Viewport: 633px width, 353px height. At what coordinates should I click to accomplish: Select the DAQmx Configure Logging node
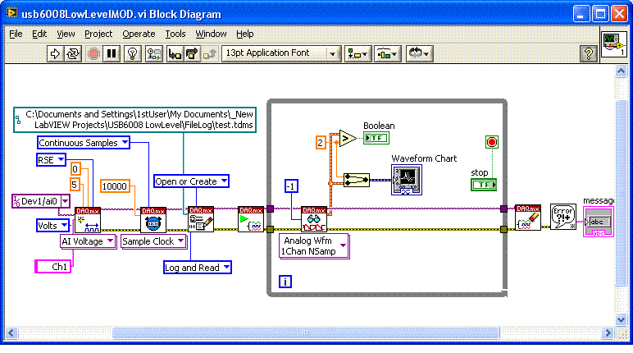coord(201,218)
